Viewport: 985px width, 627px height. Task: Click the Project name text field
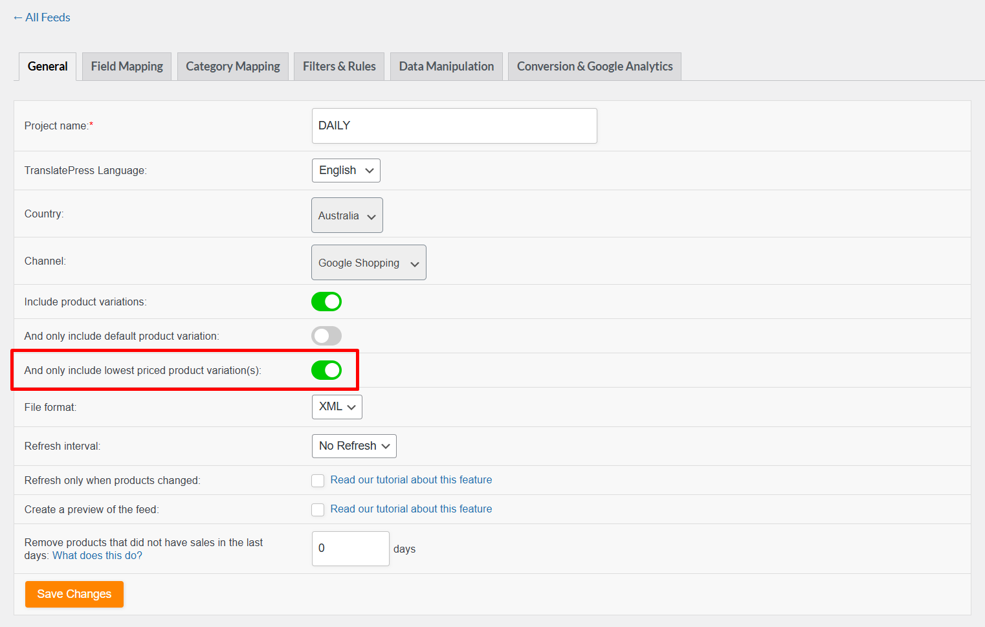(454, 126)
